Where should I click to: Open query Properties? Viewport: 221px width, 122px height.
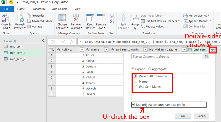36,16
